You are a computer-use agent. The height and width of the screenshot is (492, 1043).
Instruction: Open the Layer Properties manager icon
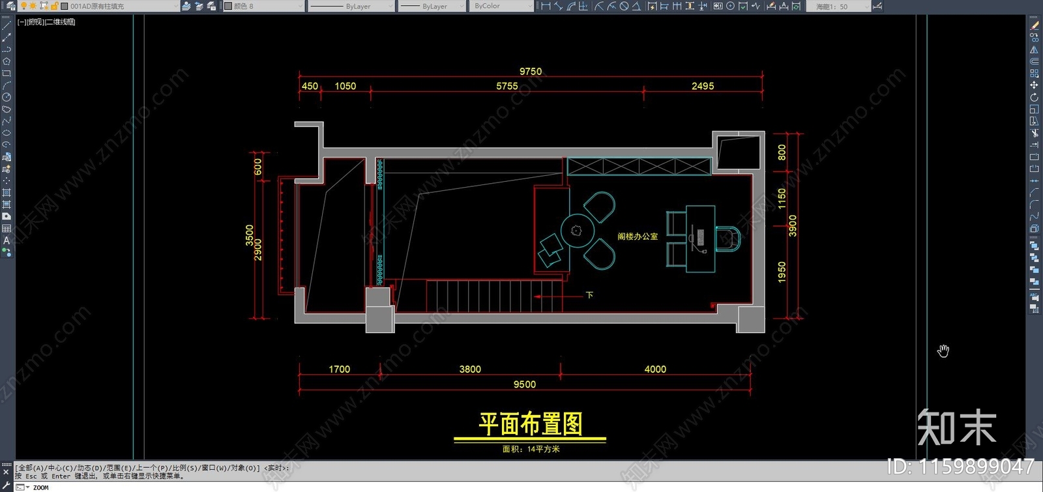(x=10, y=6)
